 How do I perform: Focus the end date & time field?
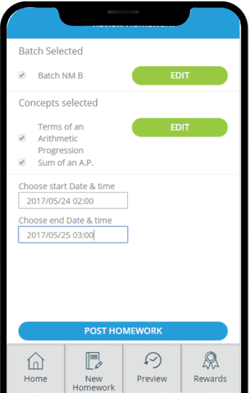pos(73,234)
